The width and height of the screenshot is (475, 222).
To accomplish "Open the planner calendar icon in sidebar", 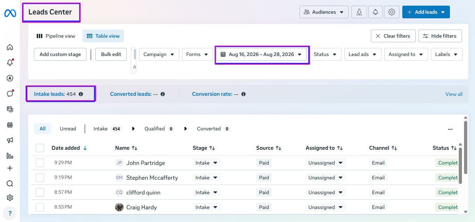I will (10, 125).
